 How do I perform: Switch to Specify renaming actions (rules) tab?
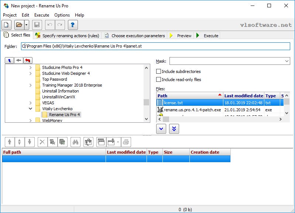click(67, 35)
